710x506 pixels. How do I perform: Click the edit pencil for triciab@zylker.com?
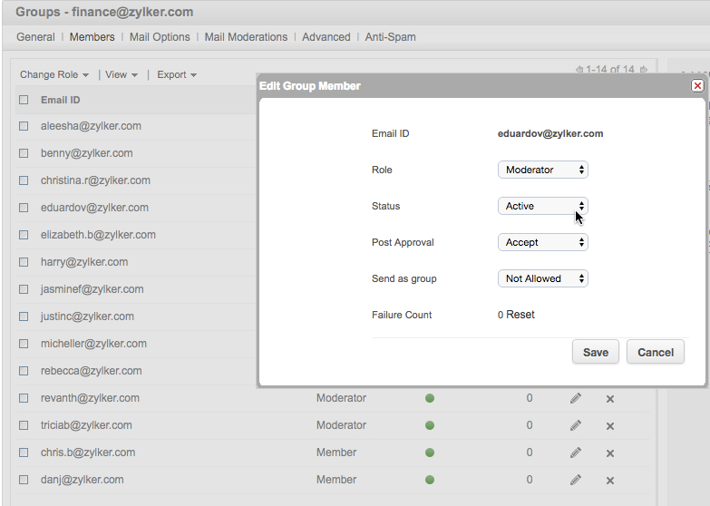click(575, 425)
